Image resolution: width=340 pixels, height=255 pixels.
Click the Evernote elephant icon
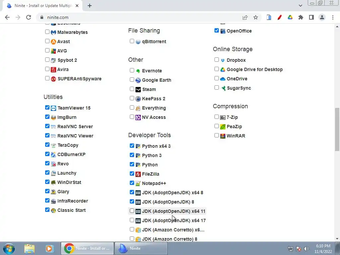pos(138,71)
